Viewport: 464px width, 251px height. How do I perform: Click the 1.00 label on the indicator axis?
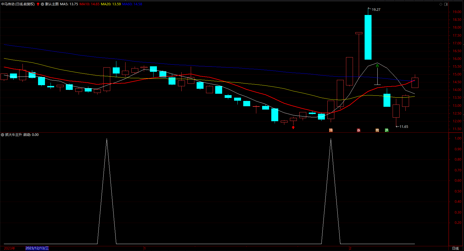[x=458, y=138]
